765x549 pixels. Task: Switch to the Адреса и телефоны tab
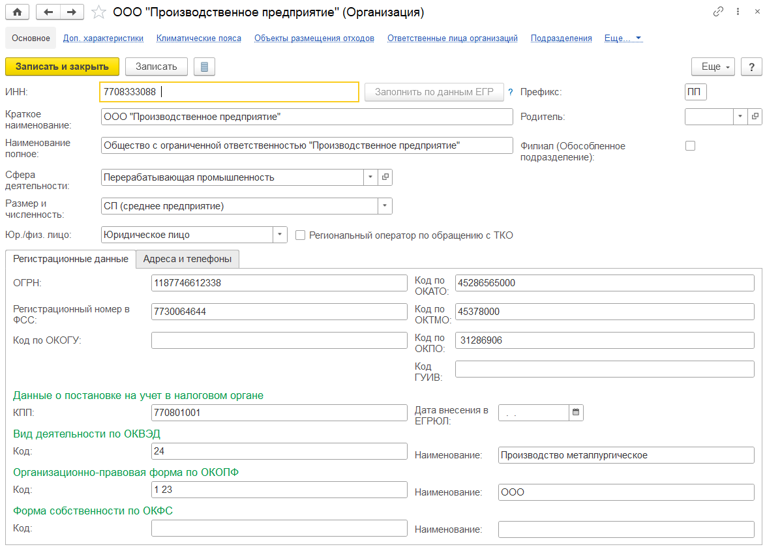click(187, 259)
